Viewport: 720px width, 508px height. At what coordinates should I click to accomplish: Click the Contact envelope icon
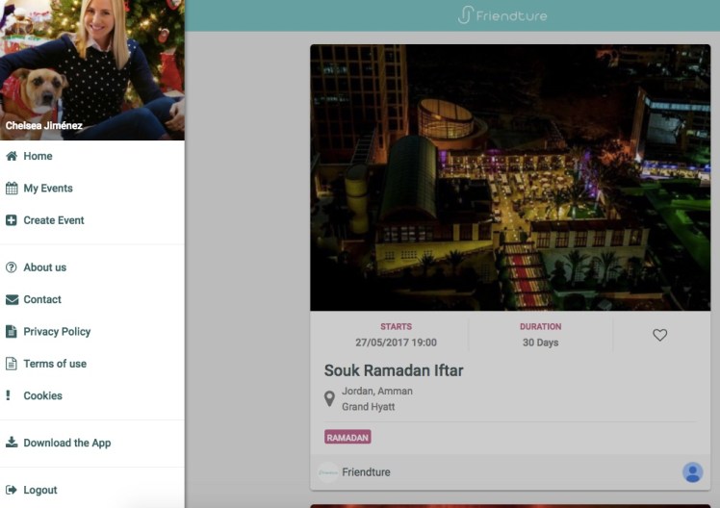(x=12, y=299)
